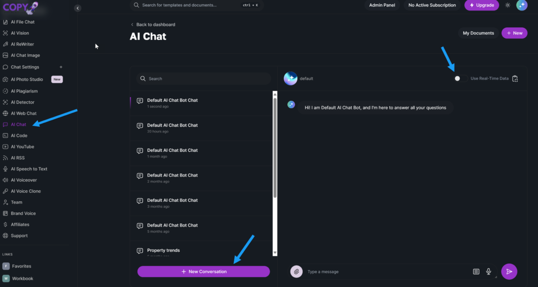This screenshot has height=287, width=538.
Task: Start a New Conversation
Action: point(203,271)
